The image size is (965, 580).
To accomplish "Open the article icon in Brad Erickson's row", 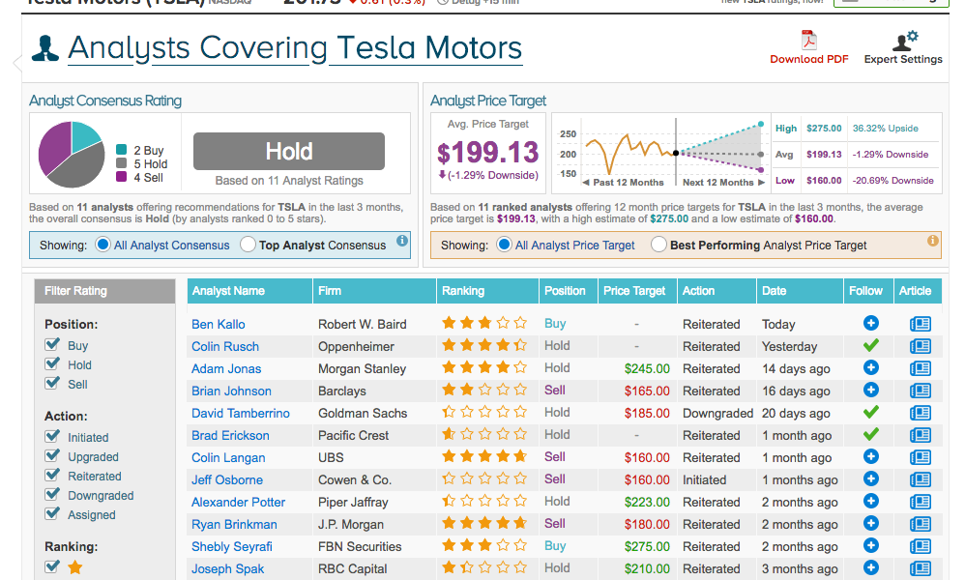I will tap(921, 435).
